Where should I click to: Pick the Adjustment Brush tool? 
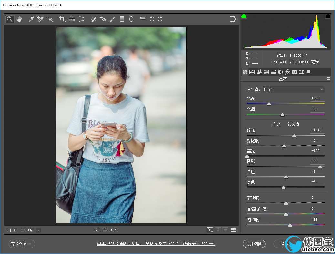tap(112, 19)
